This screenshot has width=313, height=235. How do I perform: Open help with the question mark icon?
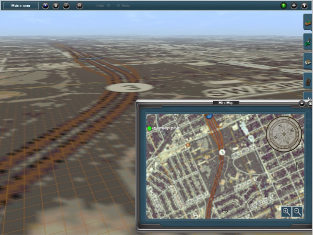[304, 6]
